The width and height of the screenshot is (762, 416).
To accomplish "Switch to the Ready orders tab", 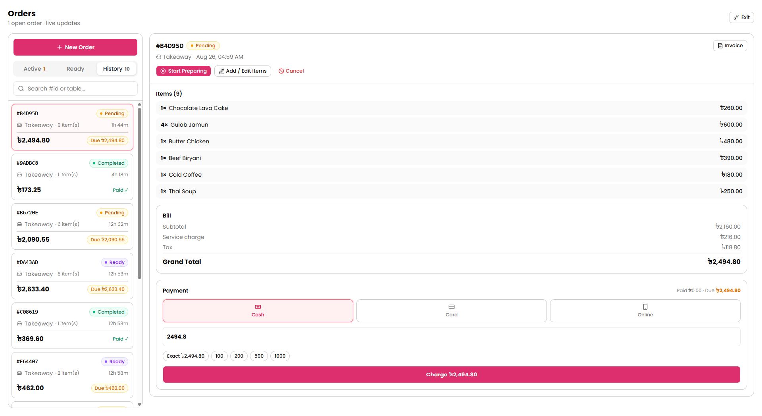I will point(75,69).
